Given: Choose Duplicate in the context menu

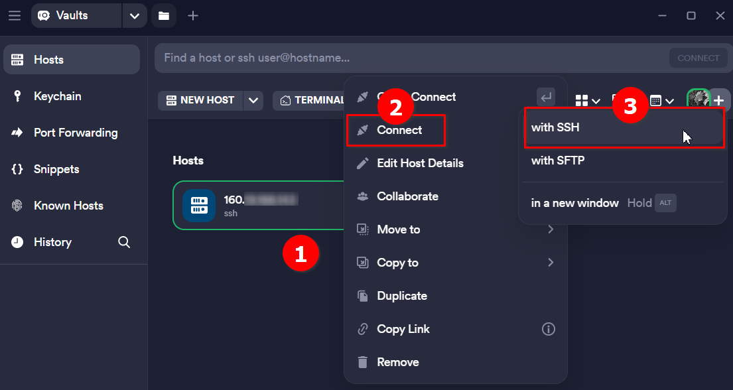Looking at the screenshot, I should (x=455, y=296).
